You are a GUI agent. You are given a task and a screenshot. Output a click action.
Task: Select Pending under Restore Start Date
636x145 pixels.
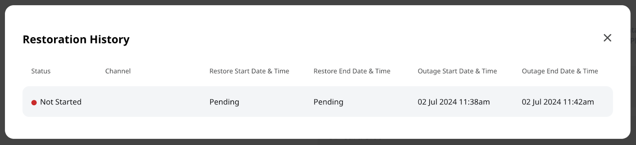point(224,102)
